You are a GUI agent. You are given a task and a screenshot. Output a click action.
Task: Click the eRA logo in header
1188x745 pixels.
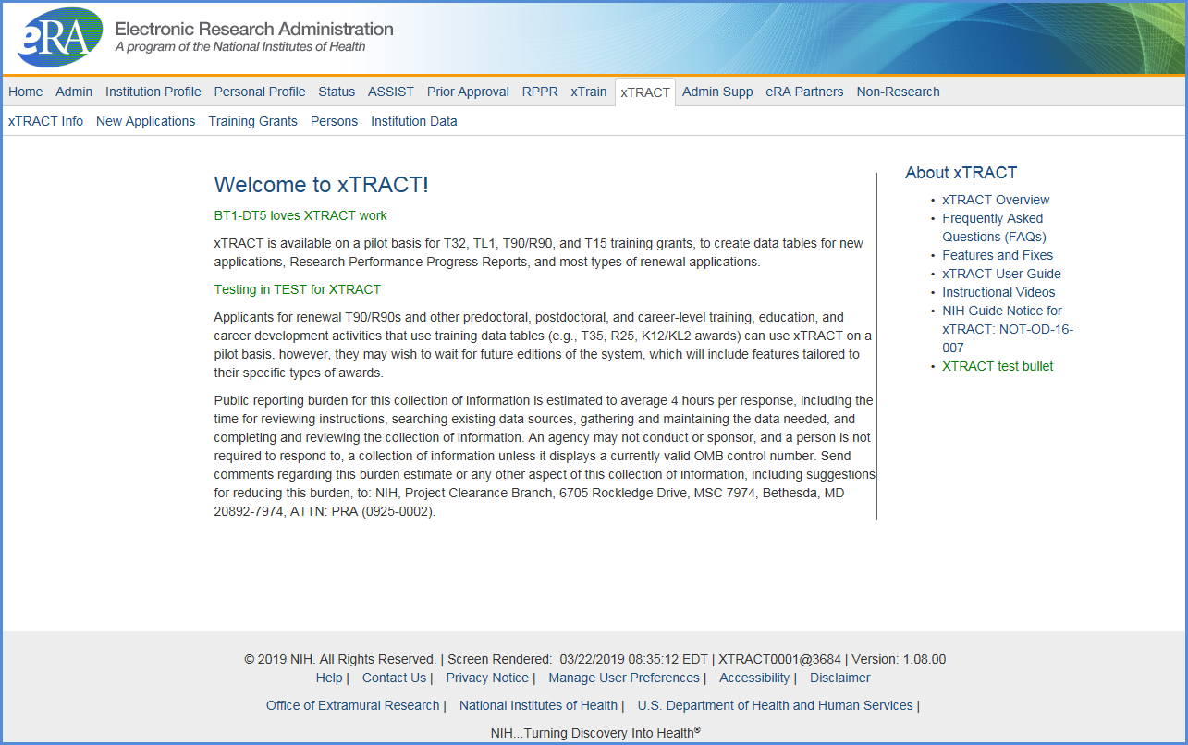(x=60, y=38)
